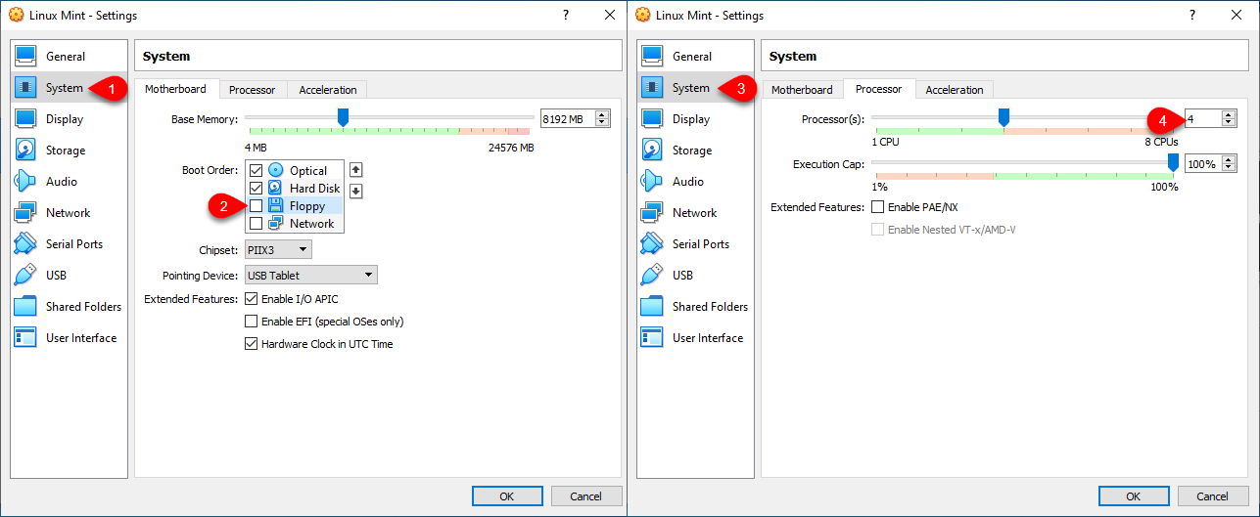Toggle Enable I/O APIC checkbox

tap(252, 299)
